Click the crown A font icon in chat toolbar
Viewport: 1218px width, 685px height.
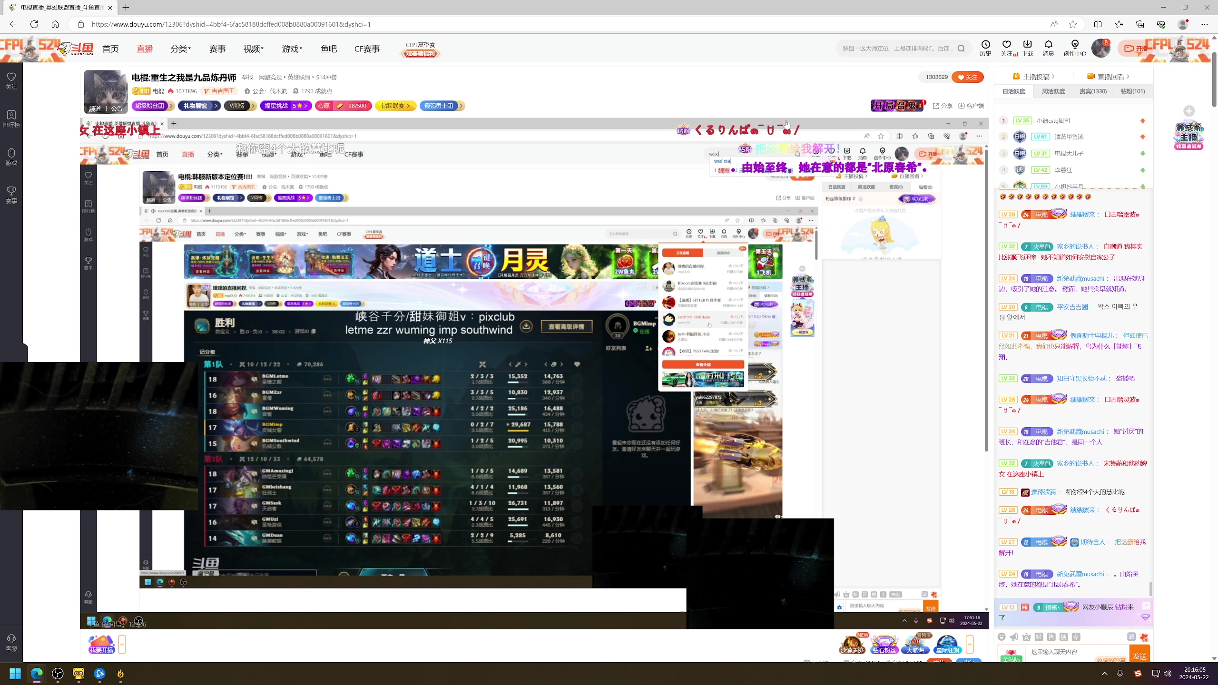click(1026, 637)
